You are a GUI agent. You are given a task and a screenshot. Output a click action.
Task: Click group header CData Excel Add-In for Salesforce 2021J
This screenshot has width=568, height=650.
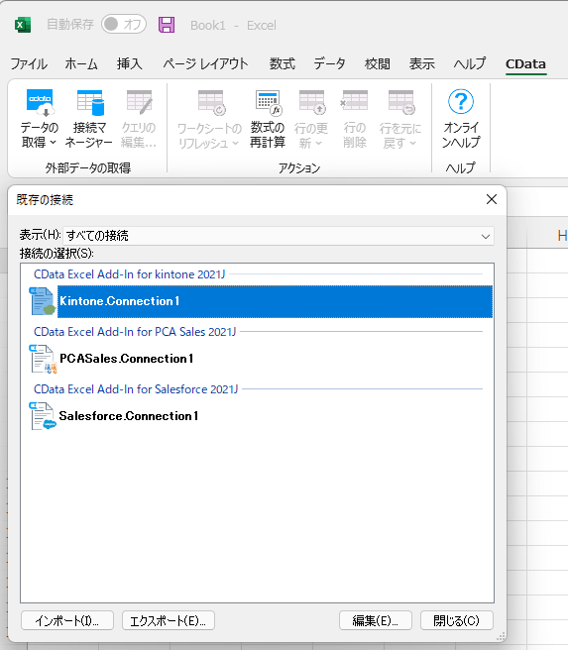tap(136, 389)
